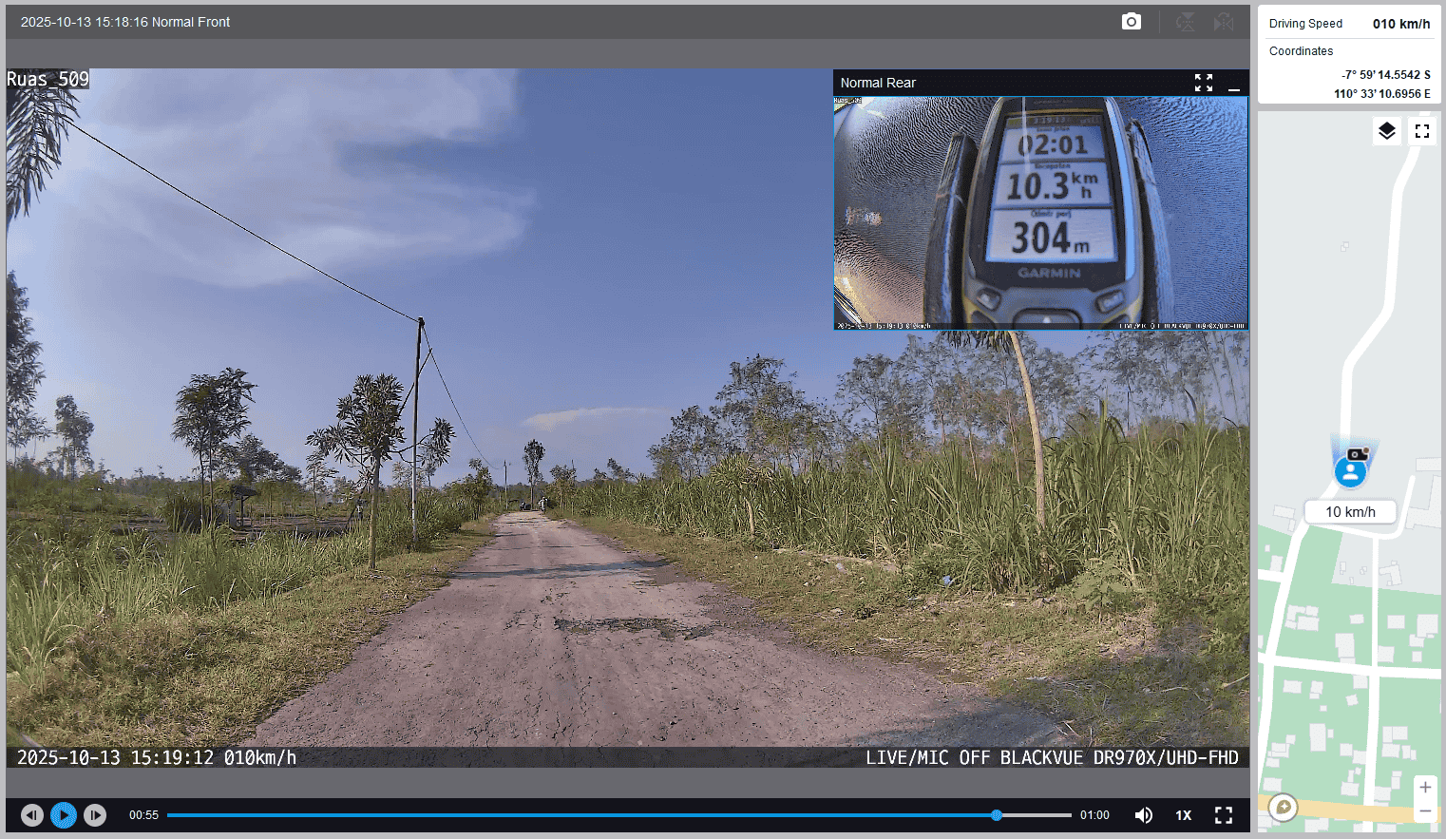Image resolution: width=1446 pixels, height=839 pixels.
Task: Minimize the Normal Rear preview window
Action: [x=1234, y=84]
